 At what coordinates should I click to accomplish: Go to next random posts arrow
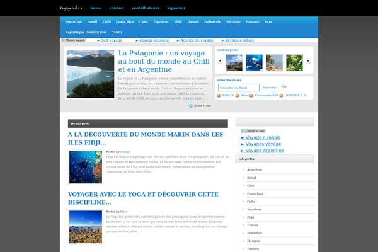[x=308, y=61]
